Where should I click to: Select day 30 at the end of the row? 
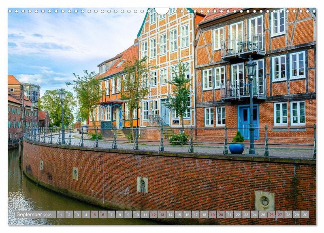pyautogui.click(x=305, y=214)
